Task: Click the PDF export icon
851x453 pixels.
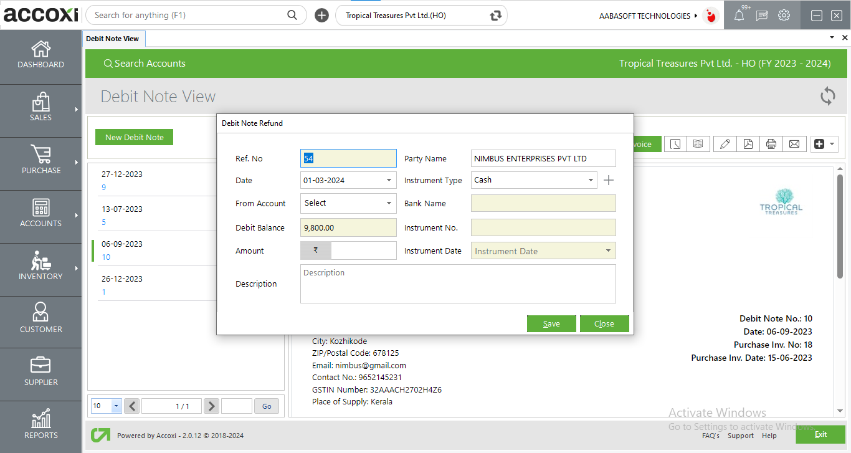Action: coord(748,144)
